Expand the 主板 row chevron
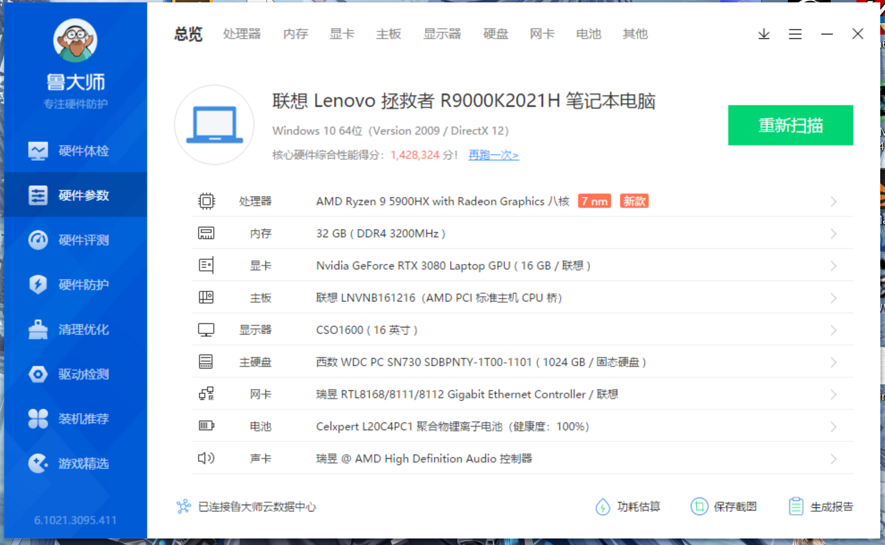The width and height of the screenshot is (885, 545). (833, 298)
